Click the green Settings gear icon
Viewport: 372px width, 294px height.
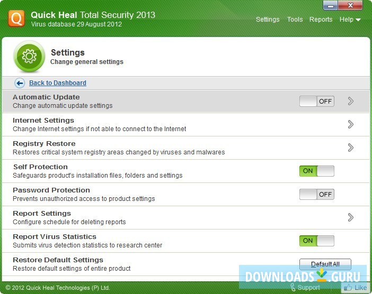click(29, 57)
